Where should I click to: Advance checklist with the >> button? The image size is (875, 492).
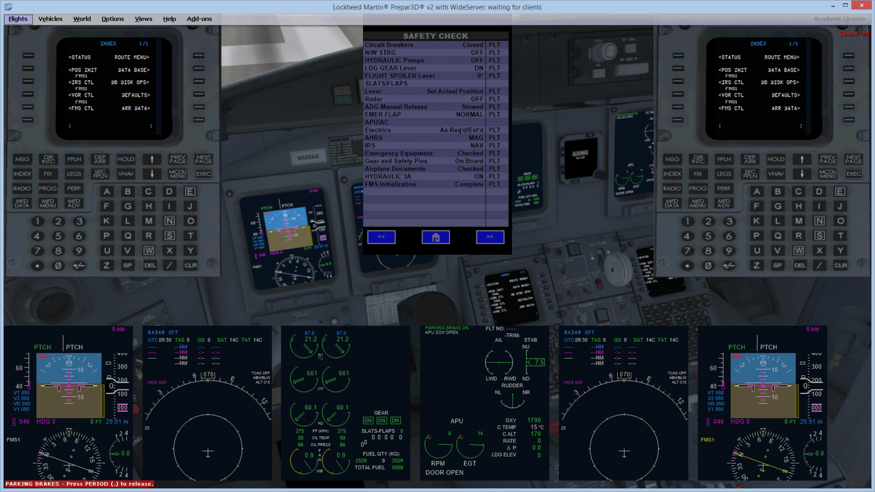point(490,237)
